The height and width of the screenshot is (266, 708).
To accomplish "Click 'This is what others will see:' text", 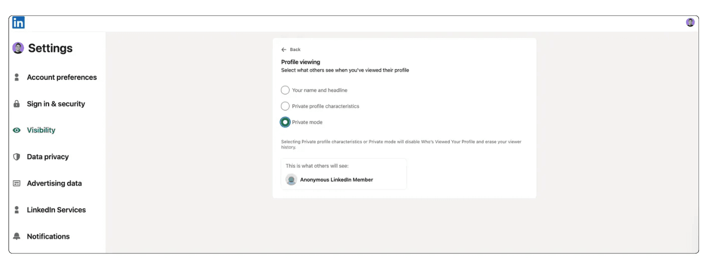I will click(x=317, y=166).
